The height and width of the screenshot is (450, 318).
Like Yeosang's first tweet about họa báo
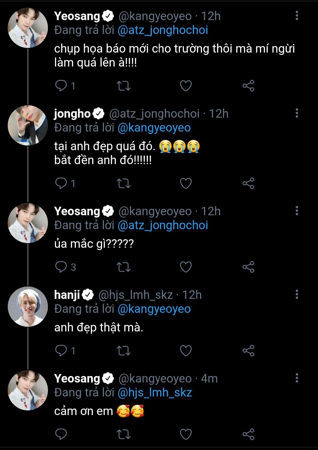[186, 86]
